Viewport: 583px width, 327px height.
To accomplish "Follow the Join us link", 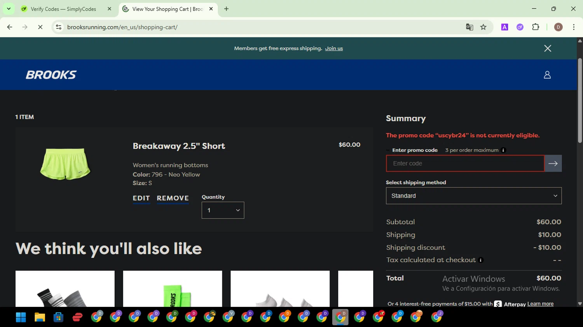I will (334, 48).
